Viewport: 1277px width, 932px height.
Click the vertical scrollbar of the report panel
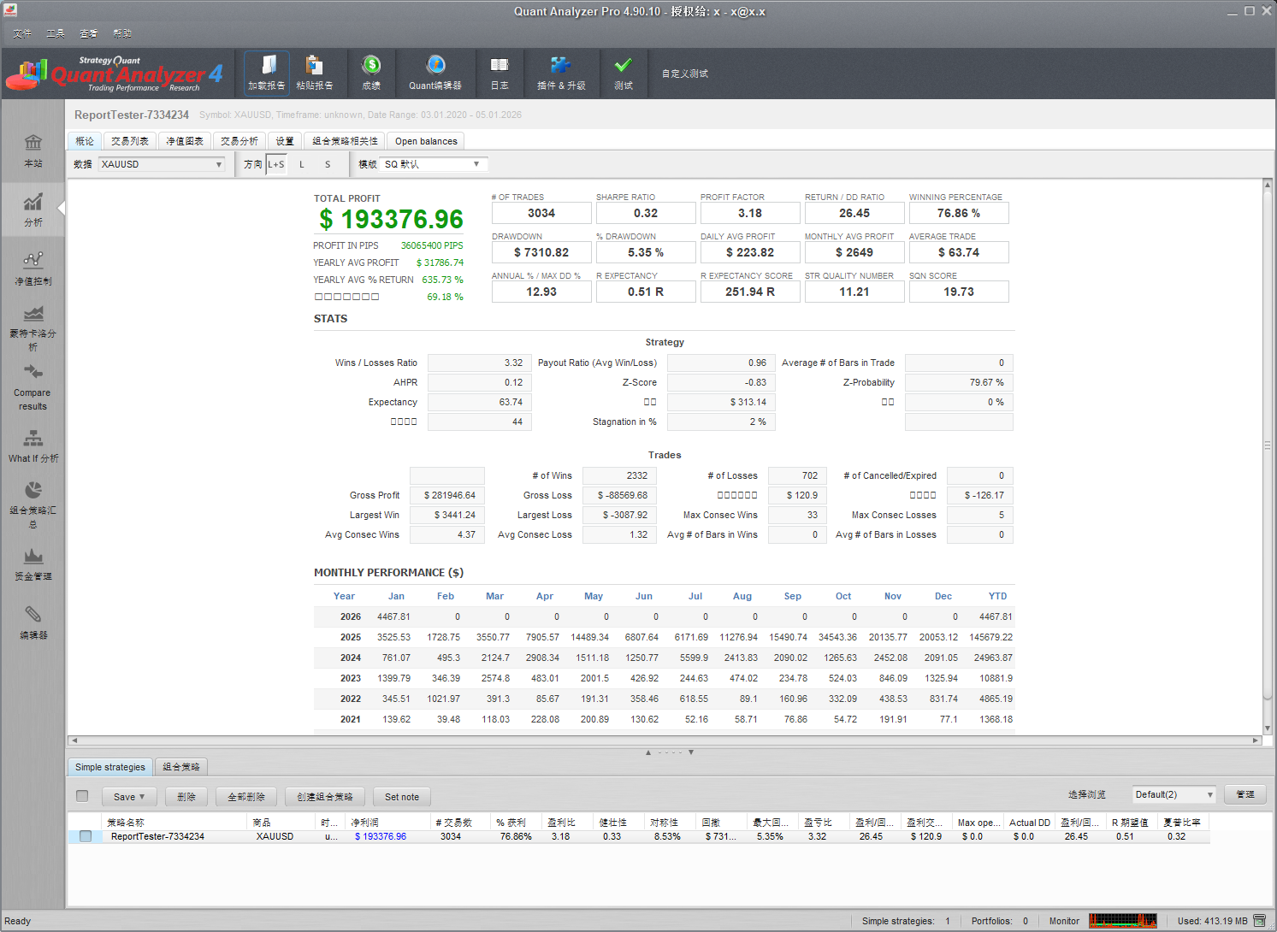[1267, 445]
